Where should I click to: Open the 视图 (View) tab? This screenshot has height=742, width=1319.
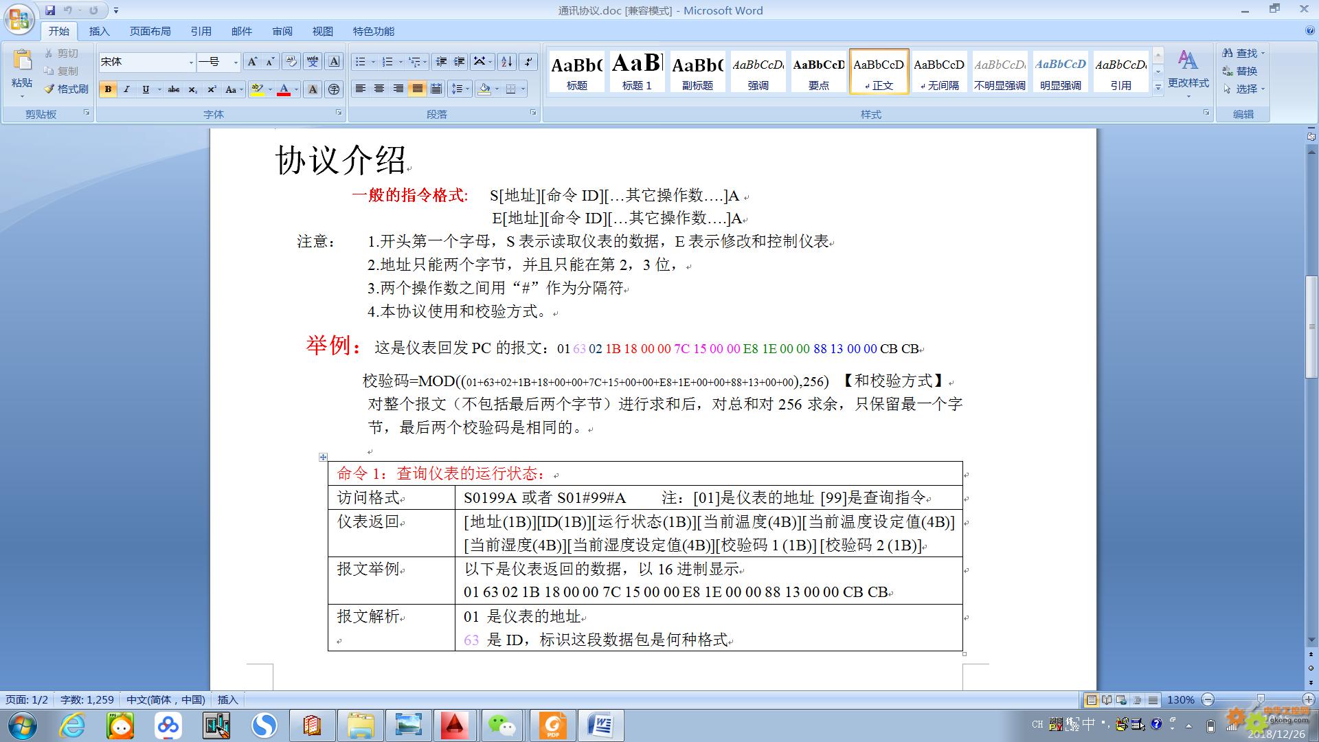322,31
